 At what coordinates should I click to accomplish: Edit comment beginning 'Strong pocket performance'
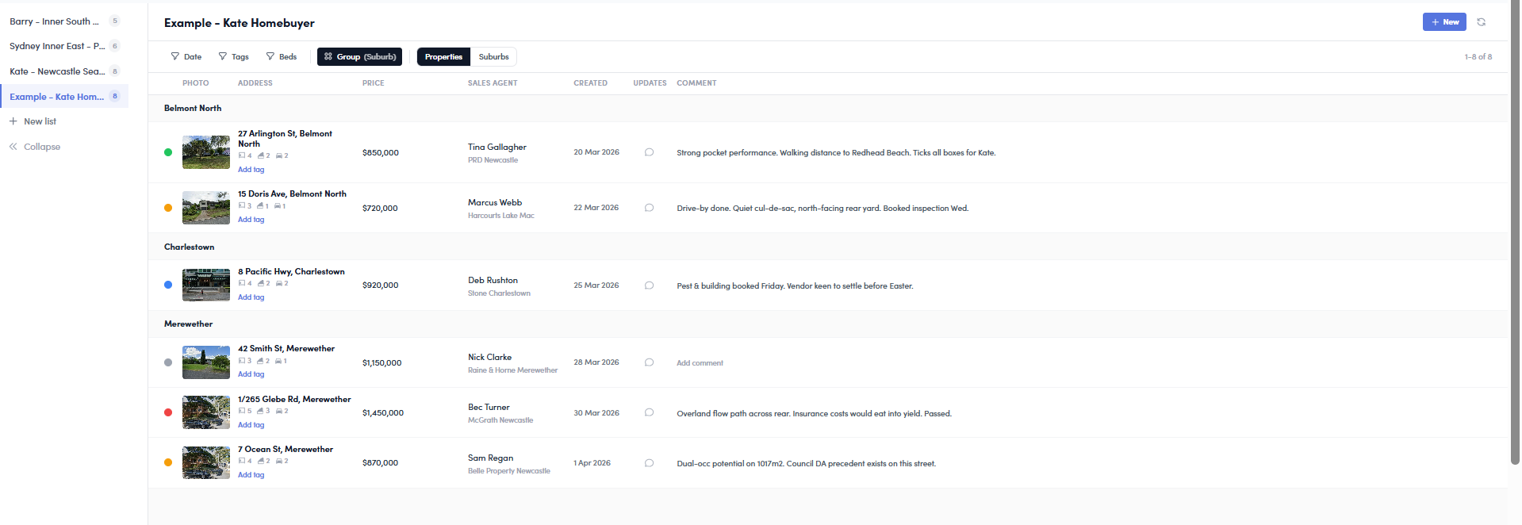[836, 152]
